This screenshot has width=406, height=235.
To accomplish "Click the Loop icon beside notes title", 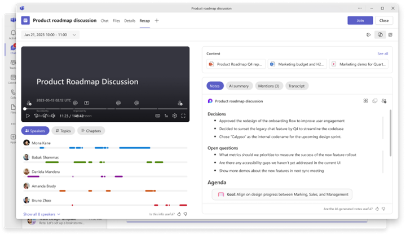I will [x=210, y=101].
